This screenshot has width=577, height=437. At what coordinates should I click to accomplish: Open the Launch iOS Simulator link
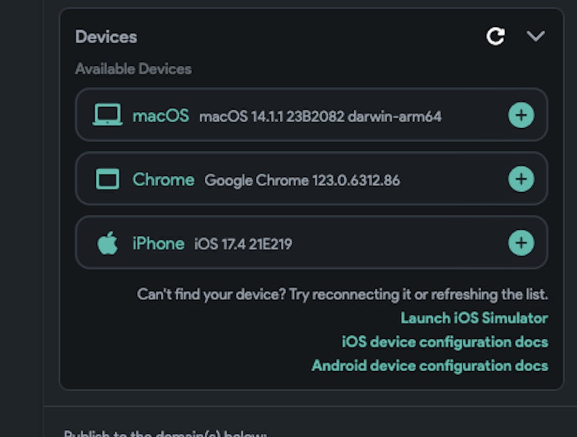click(x=474, y=318)
